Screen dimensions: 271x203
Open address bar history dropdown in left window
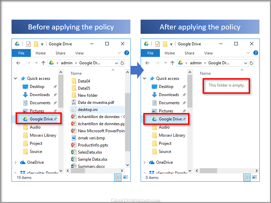tap(117, 63)
